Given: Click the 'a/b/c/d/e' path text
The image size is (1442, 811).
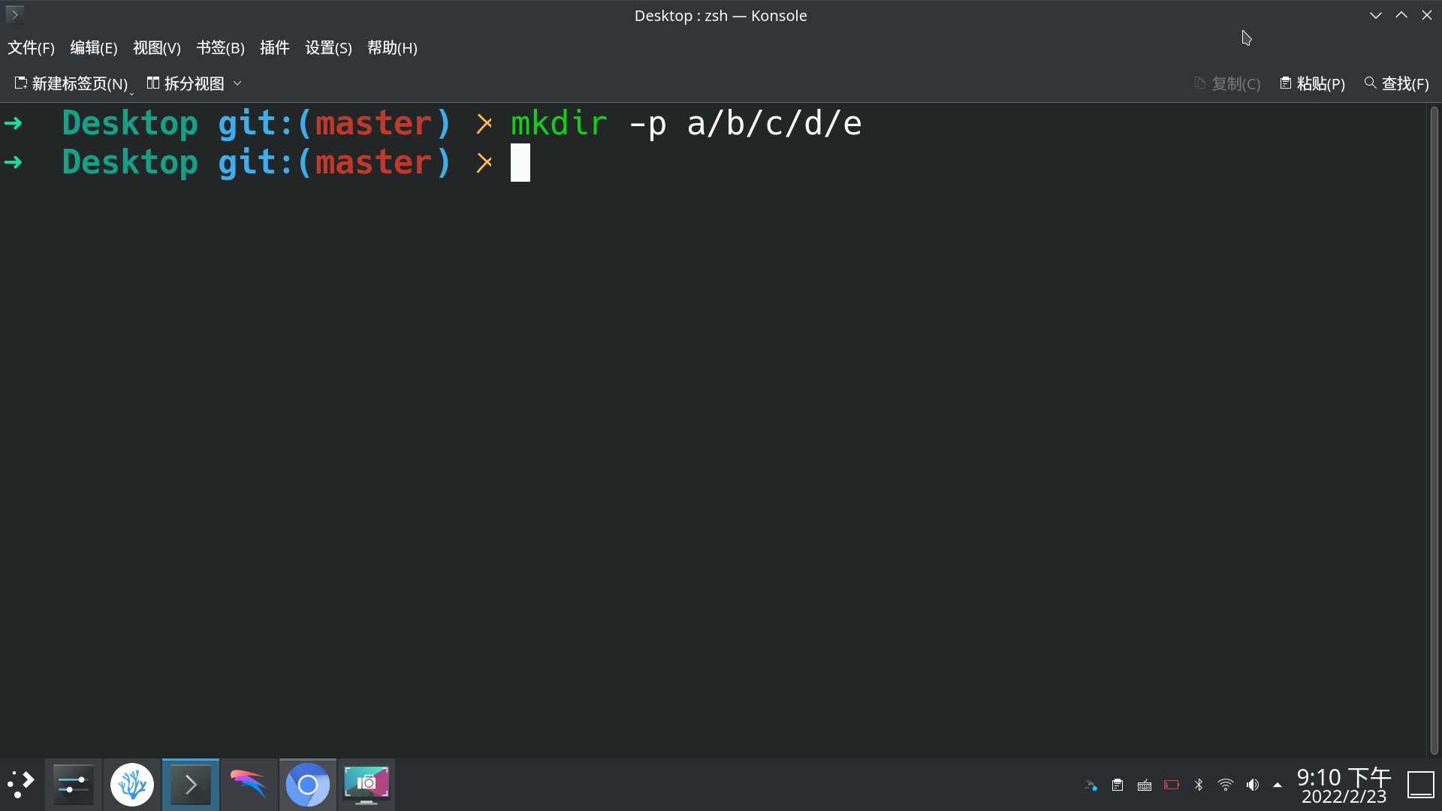Looking at the screenshot, I should coord(774,123).
